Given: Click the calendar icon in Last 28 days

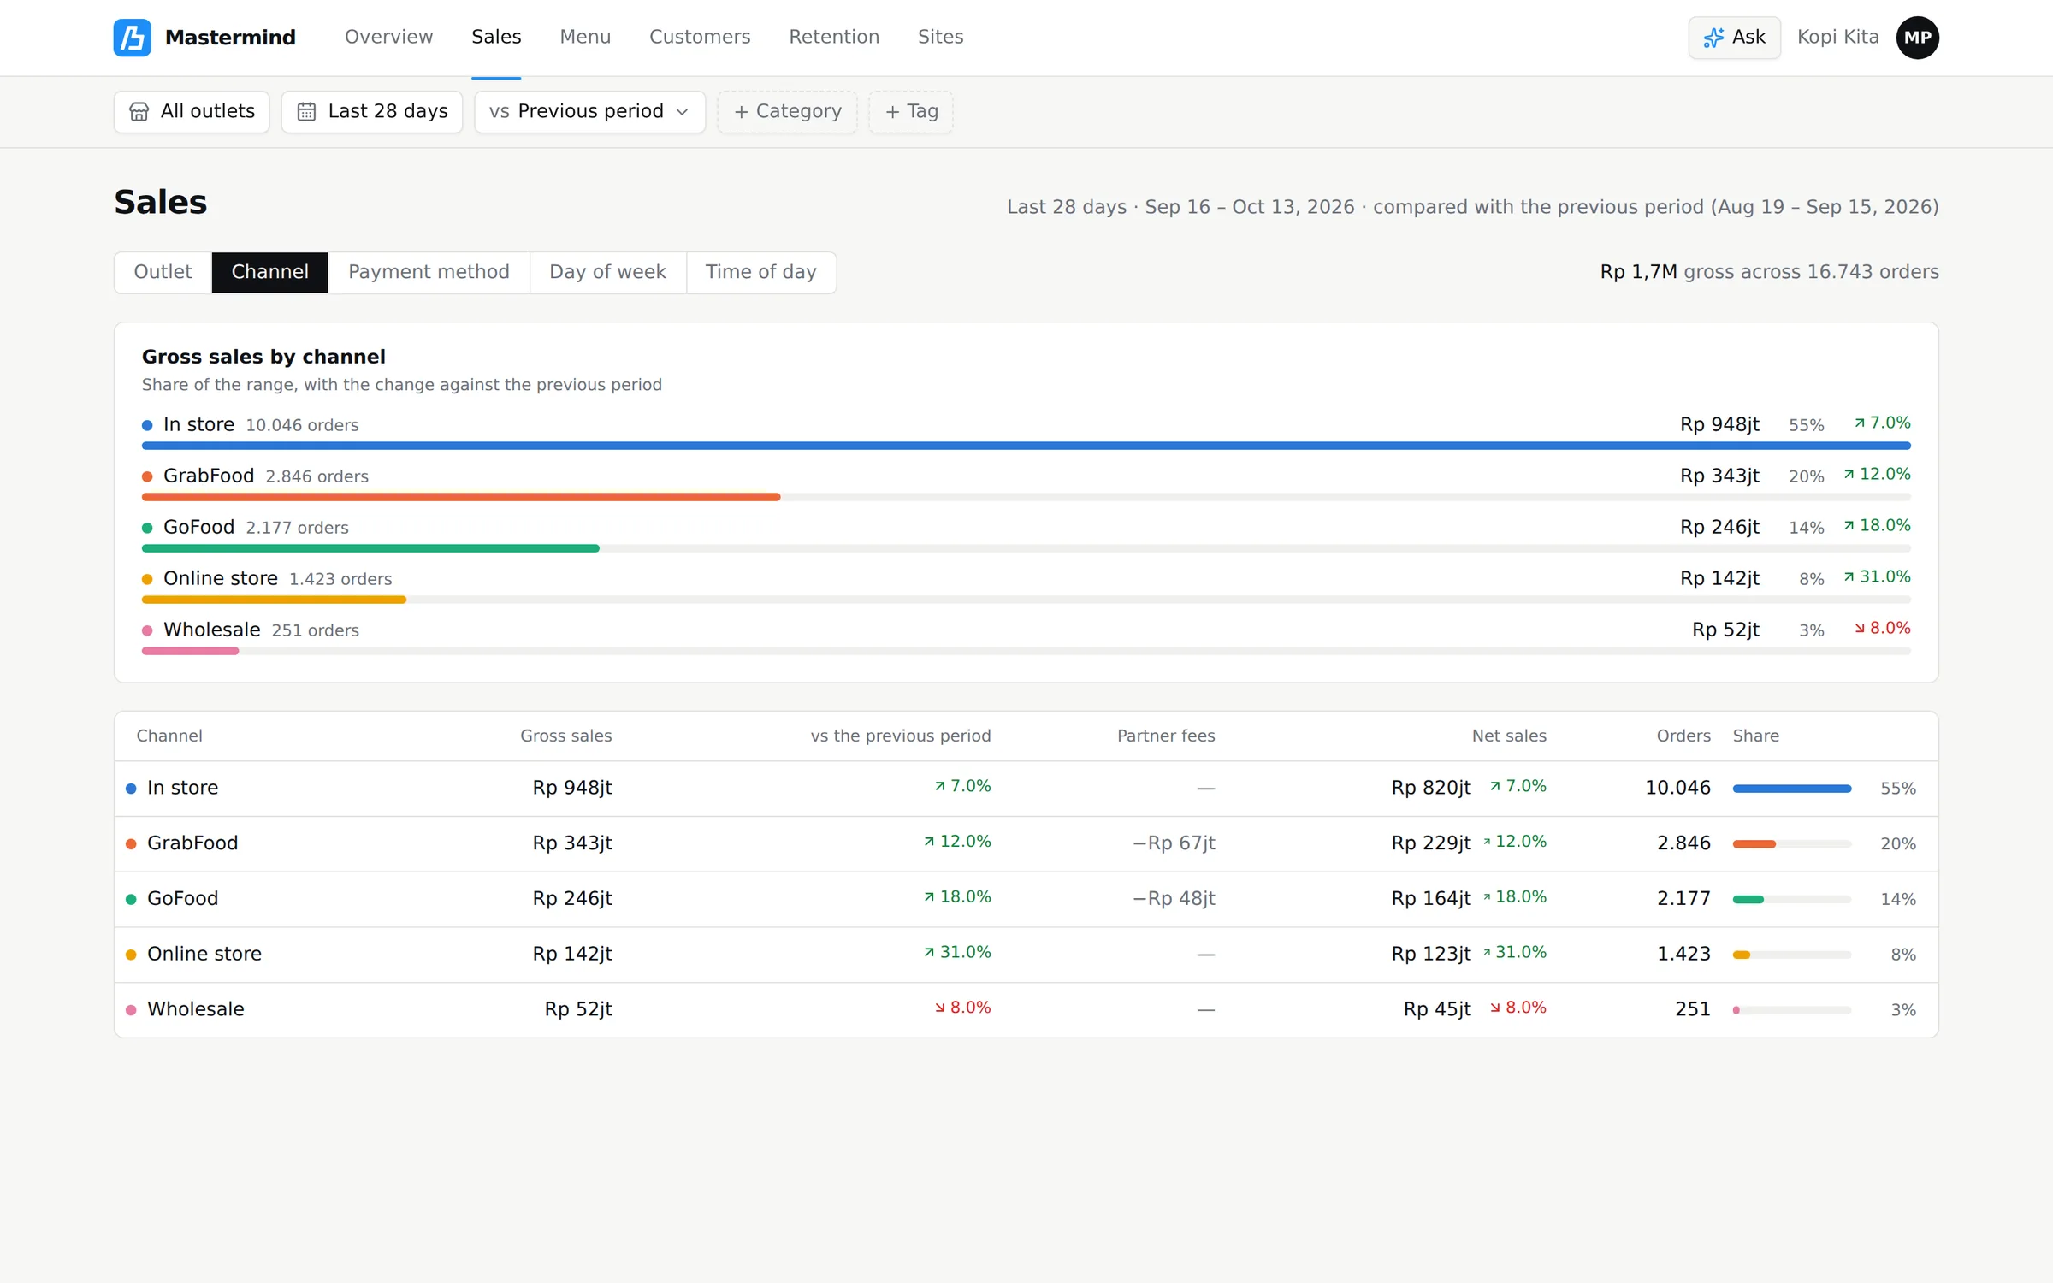Looking at the screenshot, I should coord(306,112).
